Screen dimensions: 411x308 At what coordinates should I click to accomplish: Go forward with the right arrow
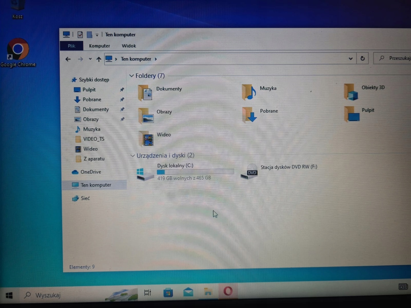click(x=80, y=59)
